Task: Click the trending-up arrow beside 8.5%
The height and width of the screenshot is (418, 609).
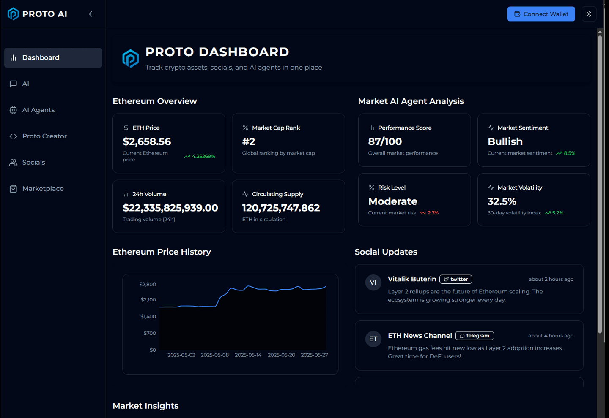Action: click(559, 153)
